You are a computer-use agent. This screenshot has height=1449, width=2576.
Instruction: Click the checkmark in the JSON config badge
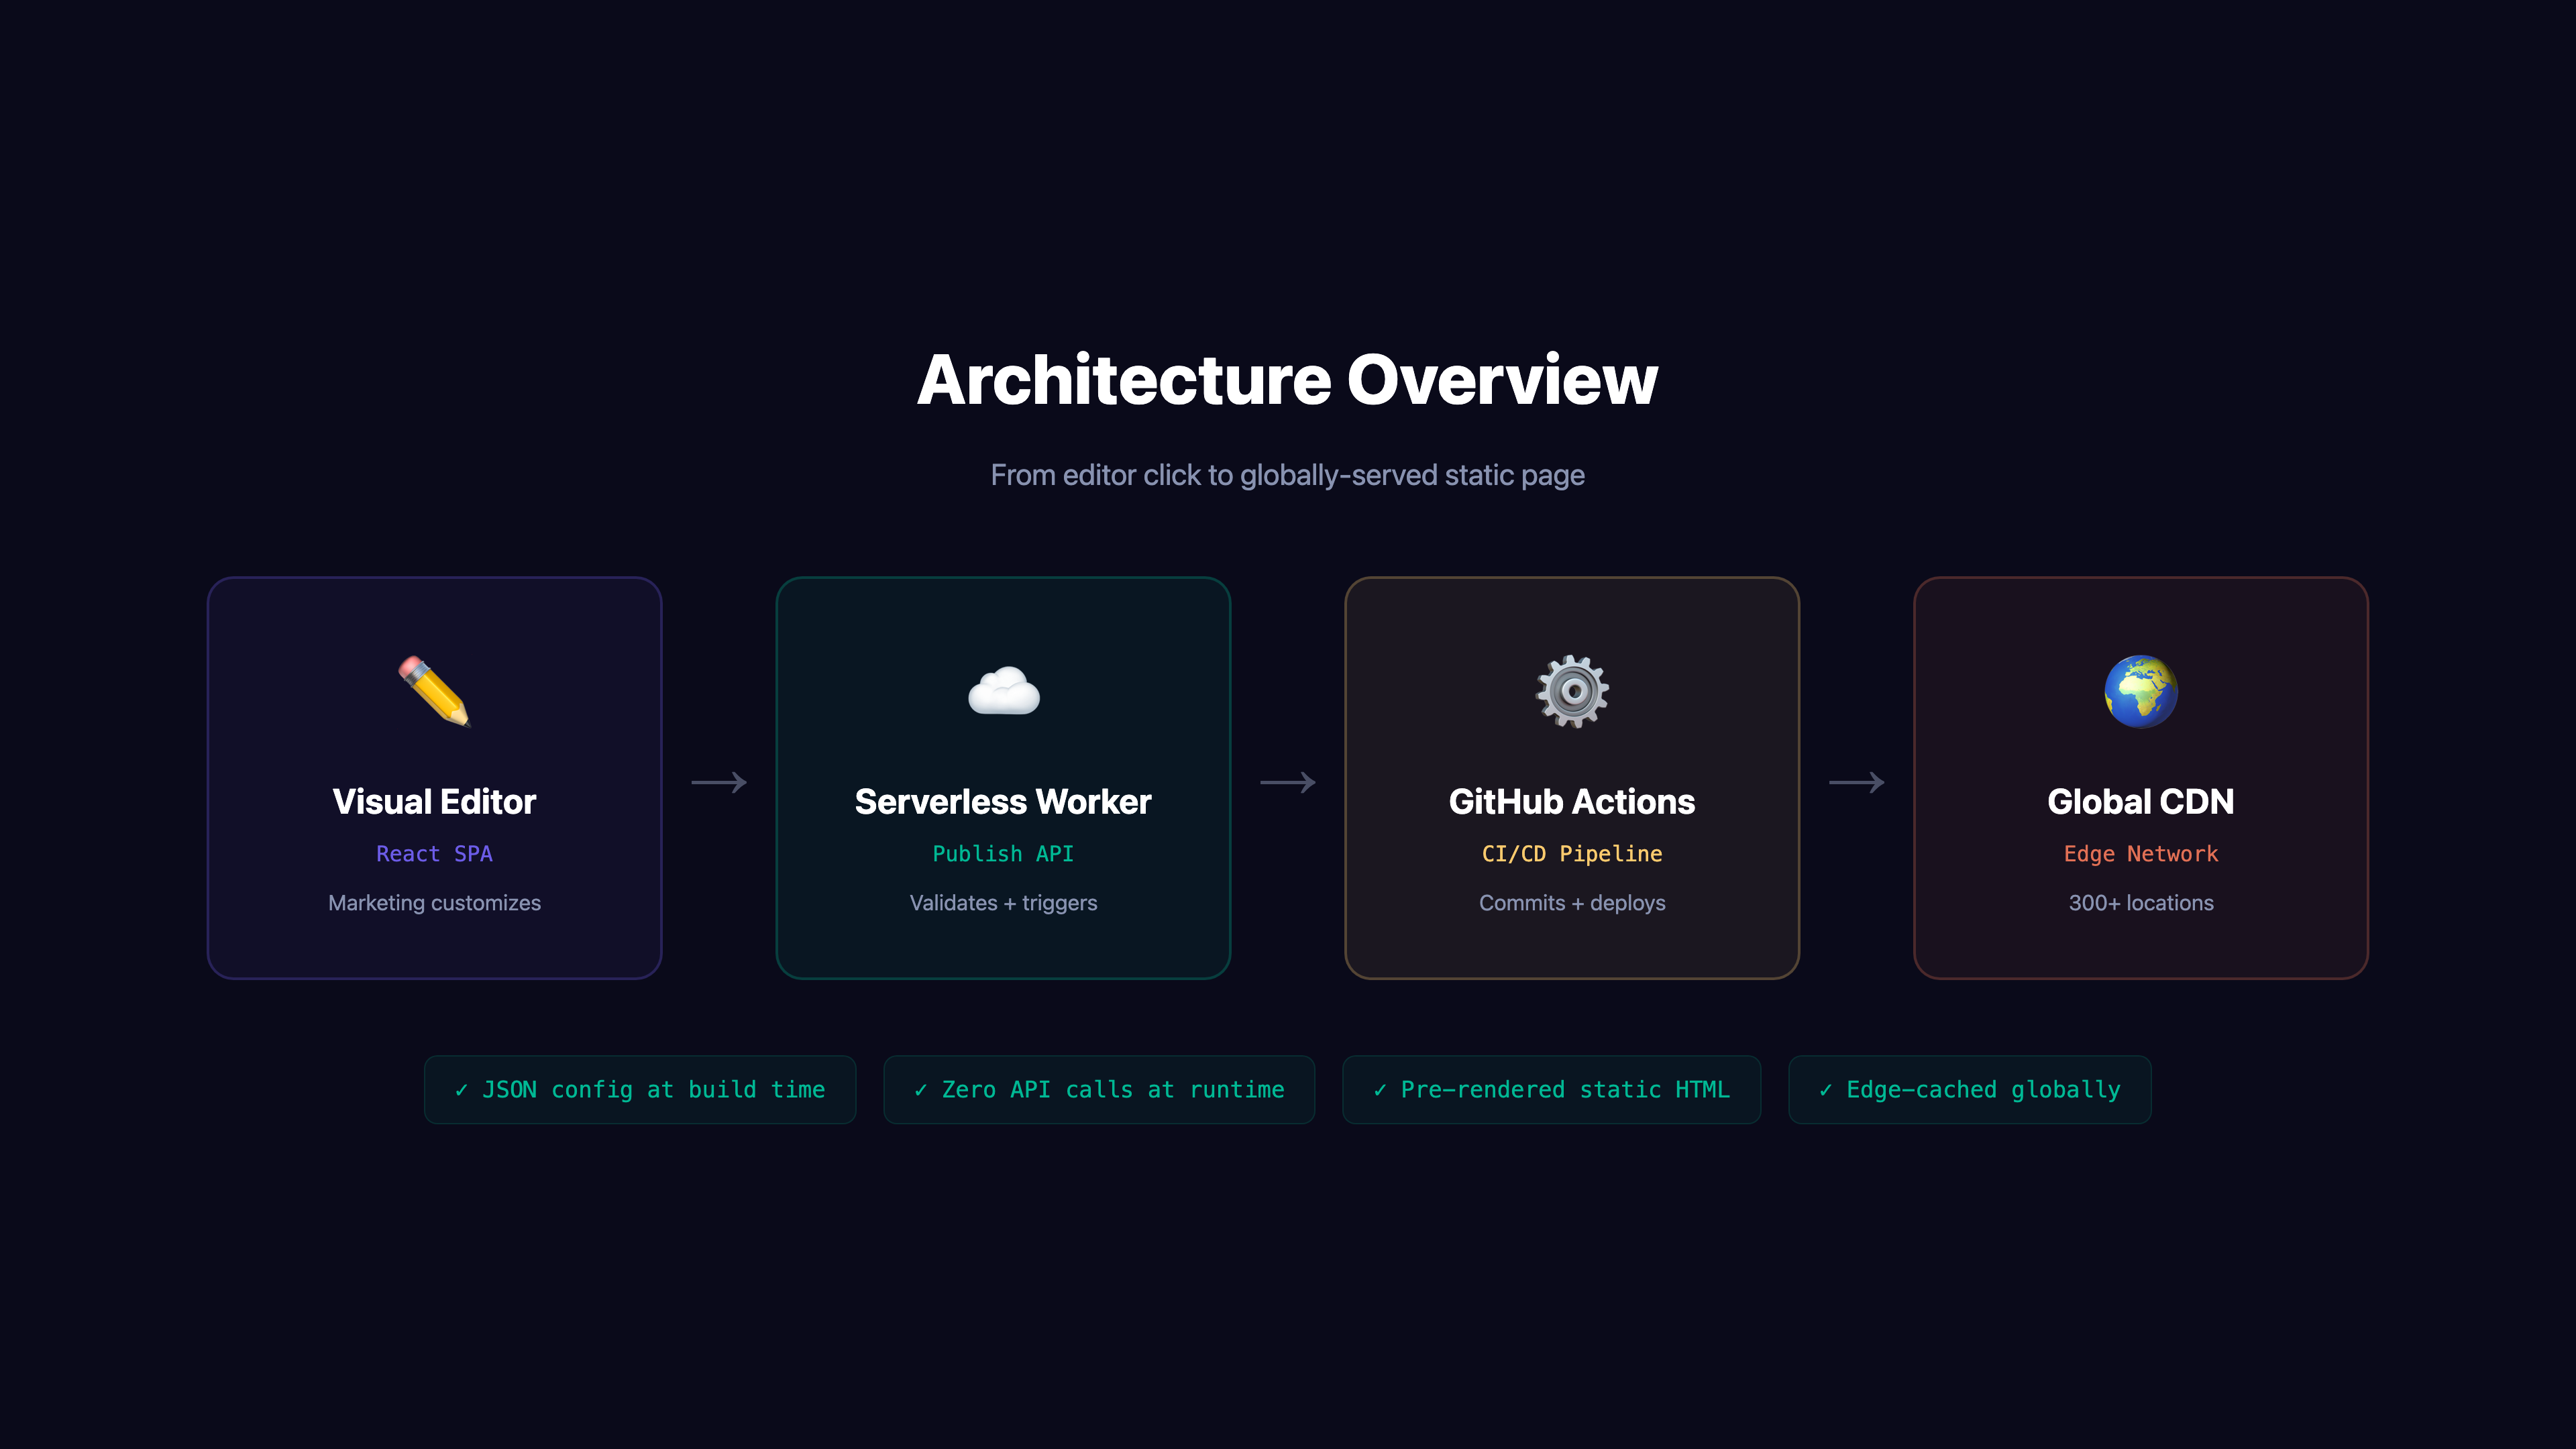(x=463, y=1090)
